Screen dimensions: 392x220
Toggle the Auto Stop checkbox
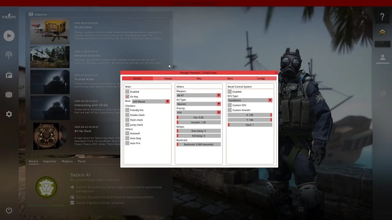[127, 138]
